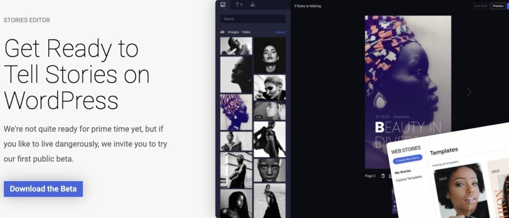Click the delete page trash icon
509x218 pixels.
point(383,176)
